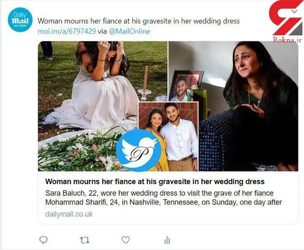The height and width of the screenshot is (250, 304).
Task: Click the red Rokna logo
Action: [x=285, y=19]
